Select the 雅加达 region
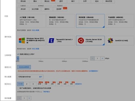Screen dimensions: 135x101 [47, 1]
